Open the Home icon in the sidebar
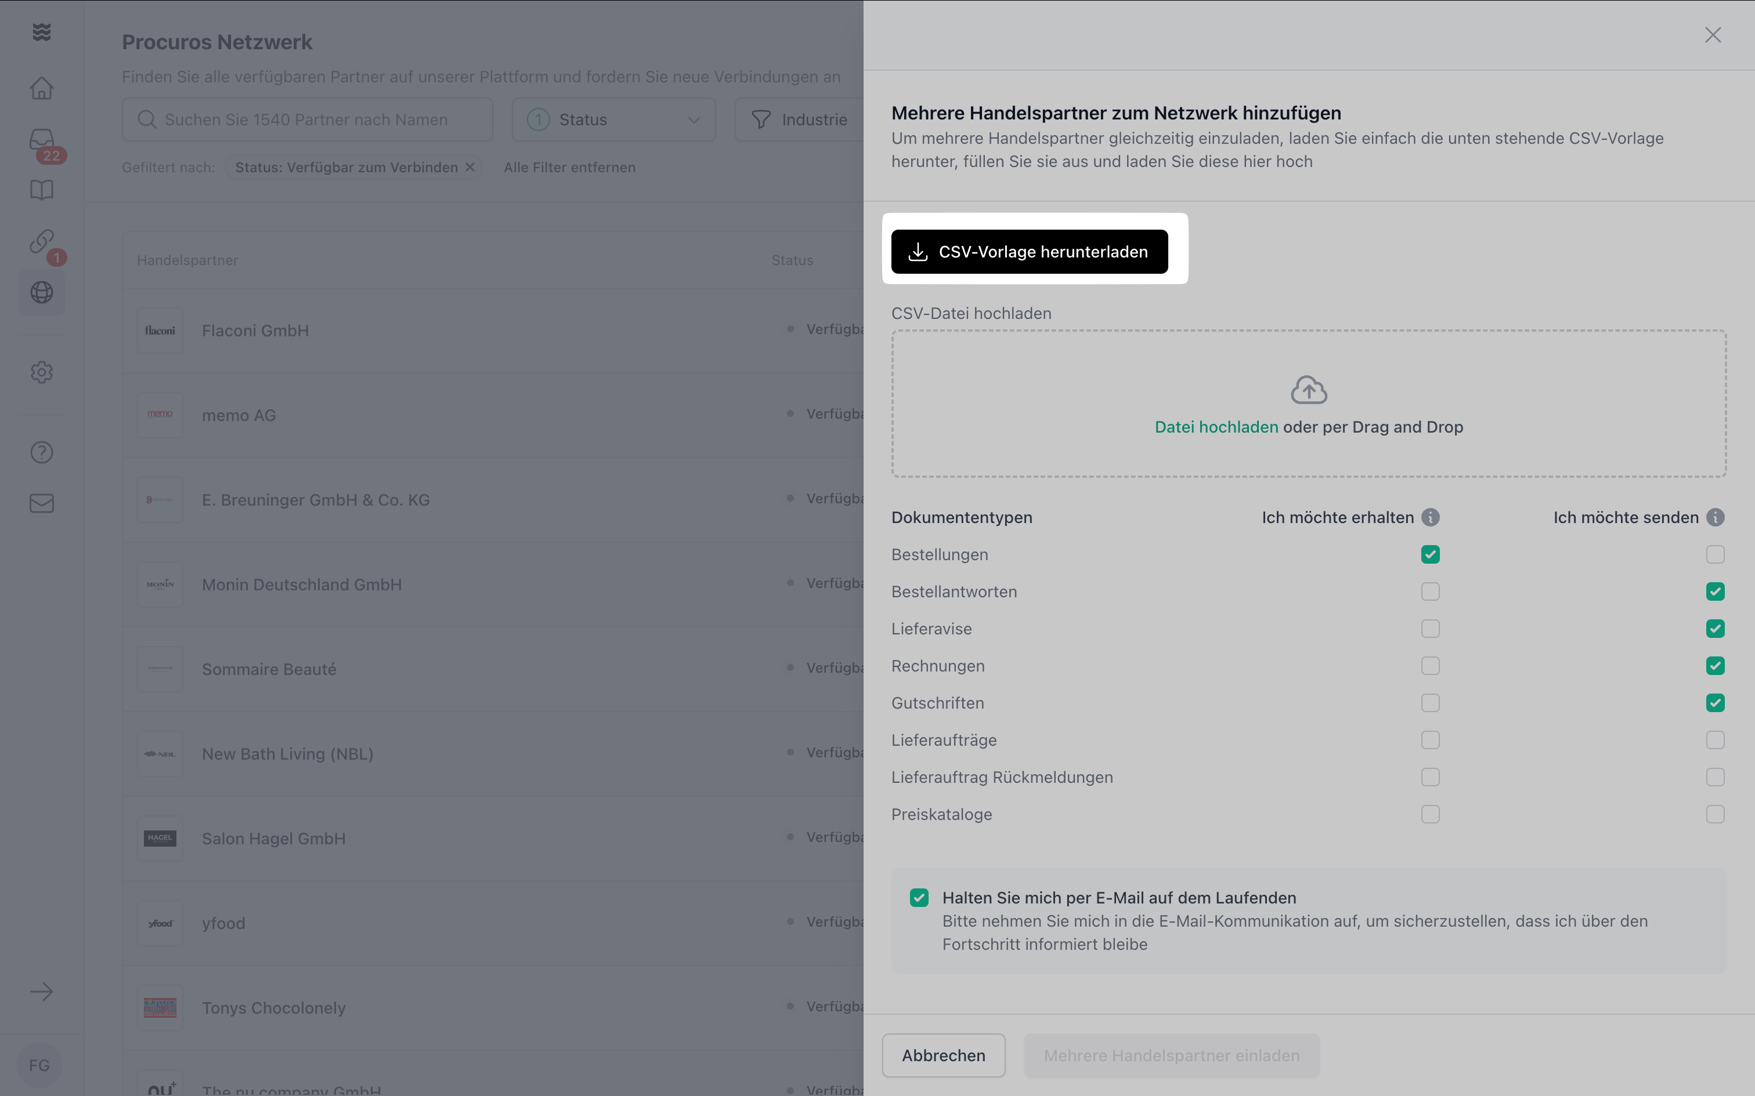Viewport: 1755px width, 1096px height. coord(41,88)
